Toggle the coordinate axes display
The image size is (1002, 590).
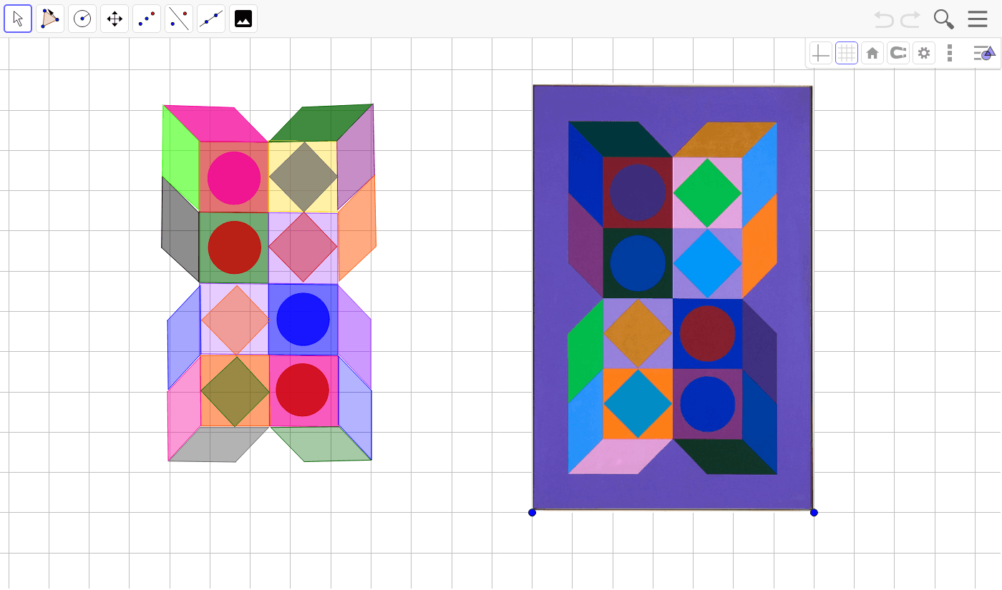tap(821, 53)
